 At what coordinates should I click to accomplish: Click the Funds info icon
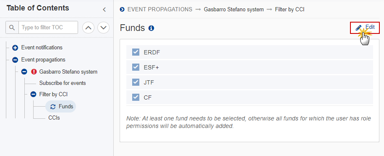(152, 28)
